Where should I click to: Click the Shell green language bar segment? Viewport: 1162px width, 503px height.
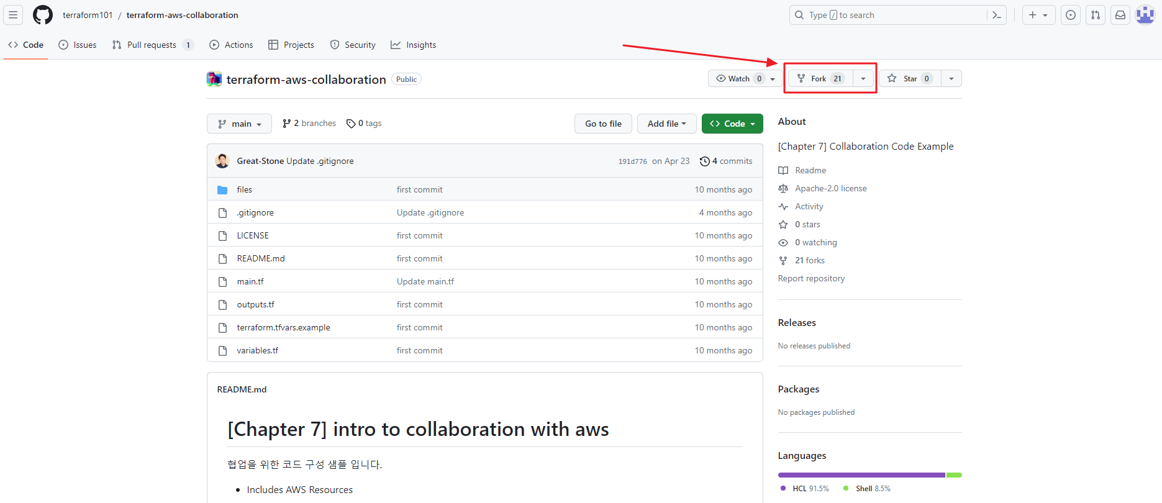954,475
